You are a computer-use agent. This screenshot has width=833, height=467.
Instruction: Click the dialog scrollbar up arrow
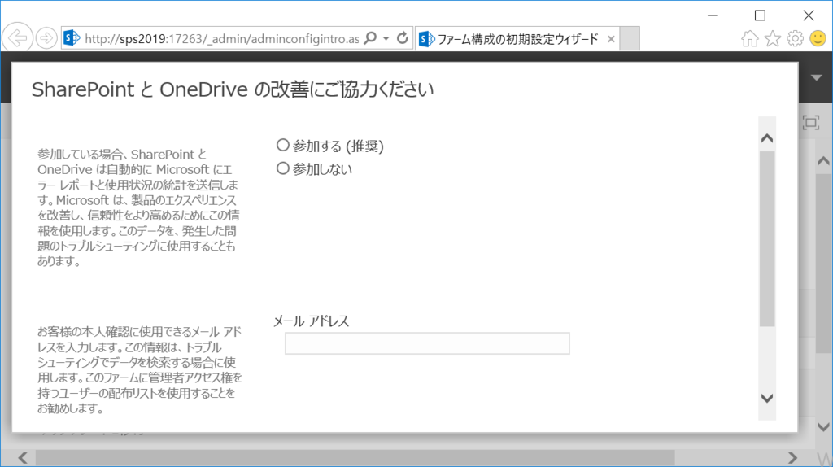766,138
